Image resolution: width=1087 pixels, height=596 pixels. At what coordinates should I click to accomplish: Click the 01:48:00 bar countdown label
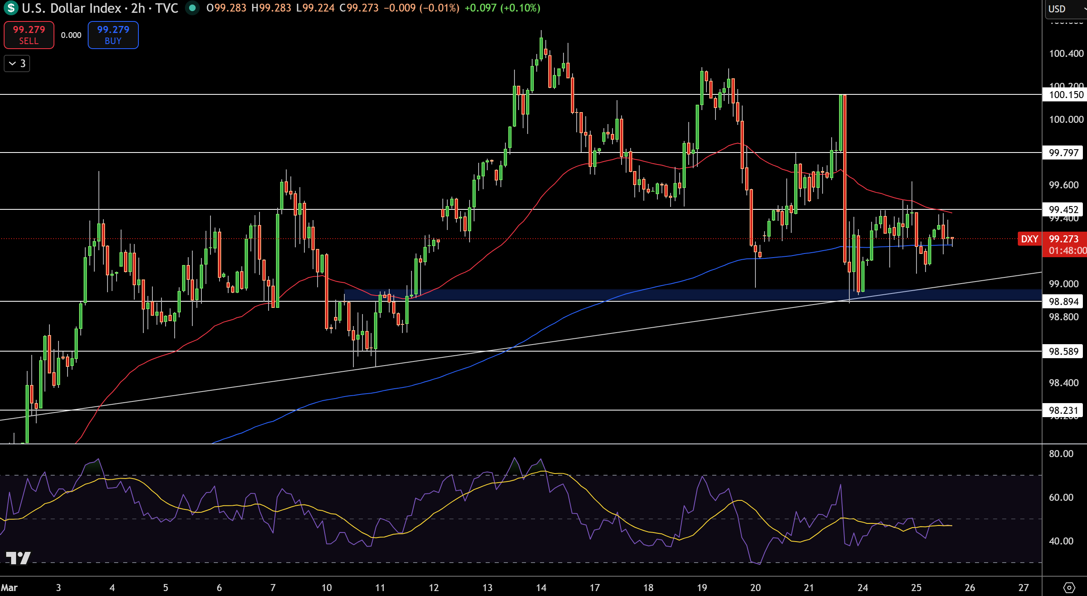click(1067, 251)
